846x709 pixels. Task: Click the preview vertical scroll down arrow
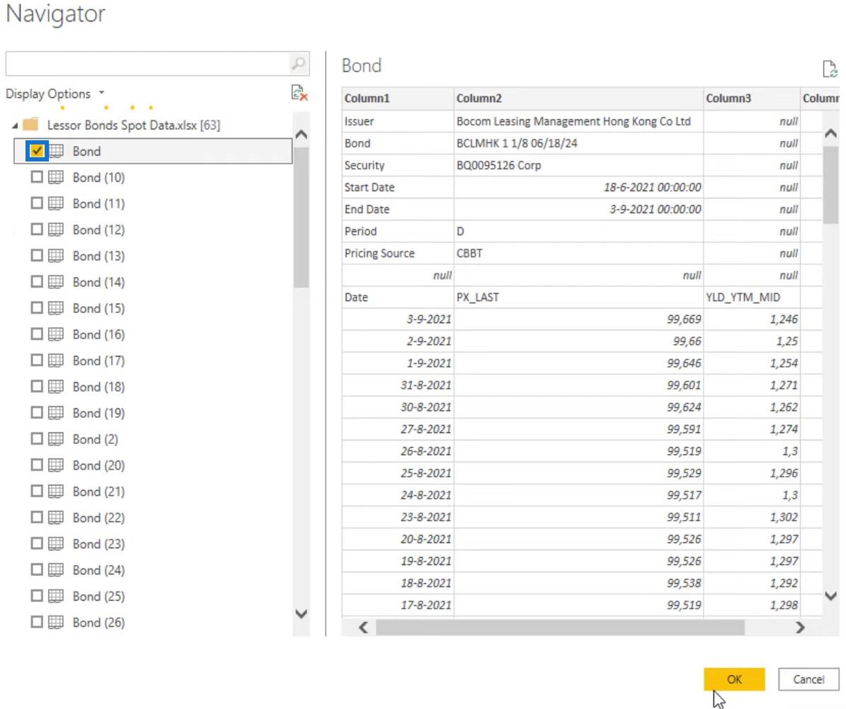[831, 596]
